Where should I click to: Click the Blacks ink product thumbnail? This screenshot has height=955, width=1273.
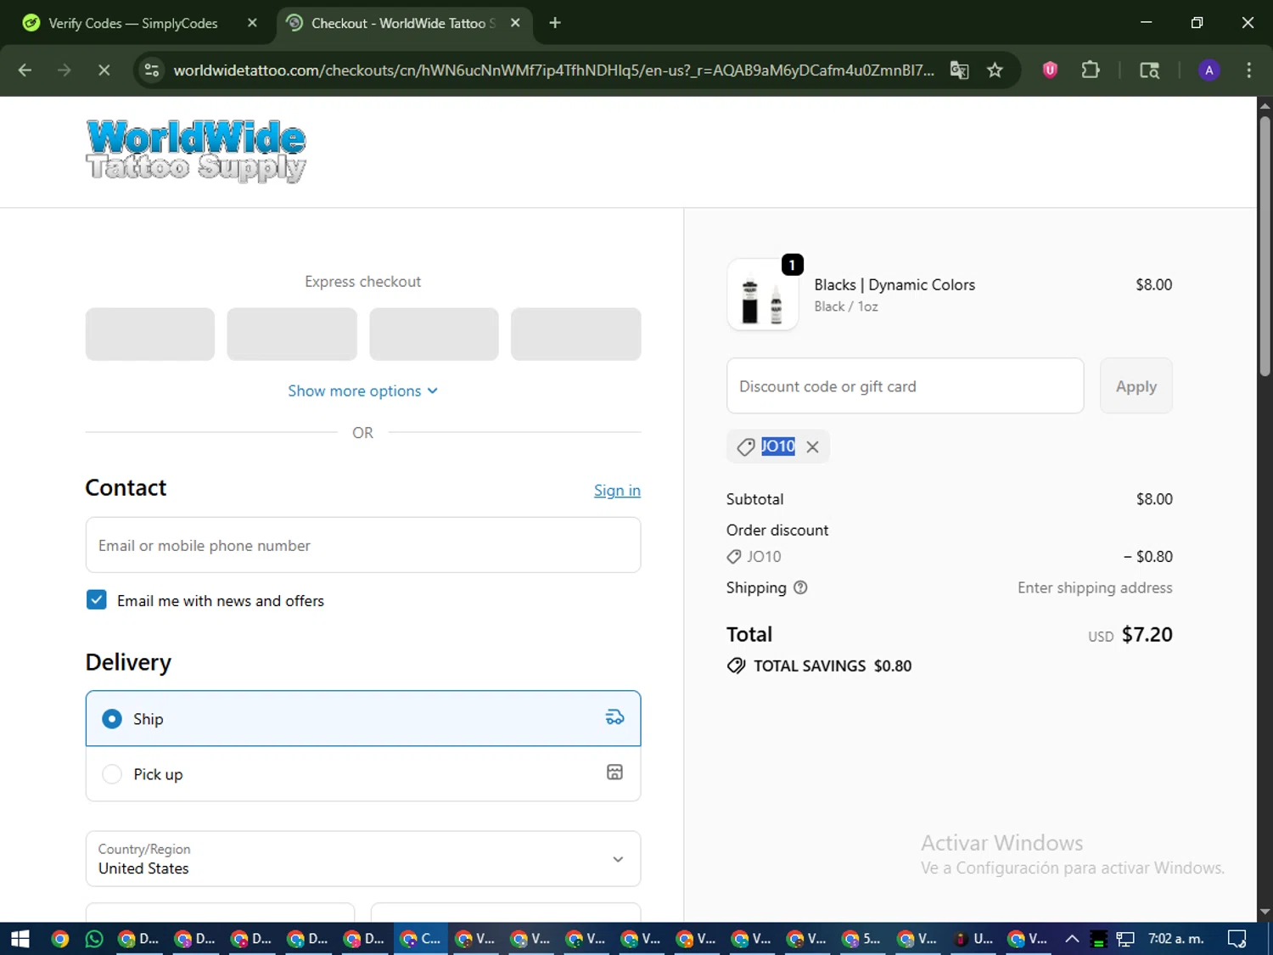click(762, 295)
